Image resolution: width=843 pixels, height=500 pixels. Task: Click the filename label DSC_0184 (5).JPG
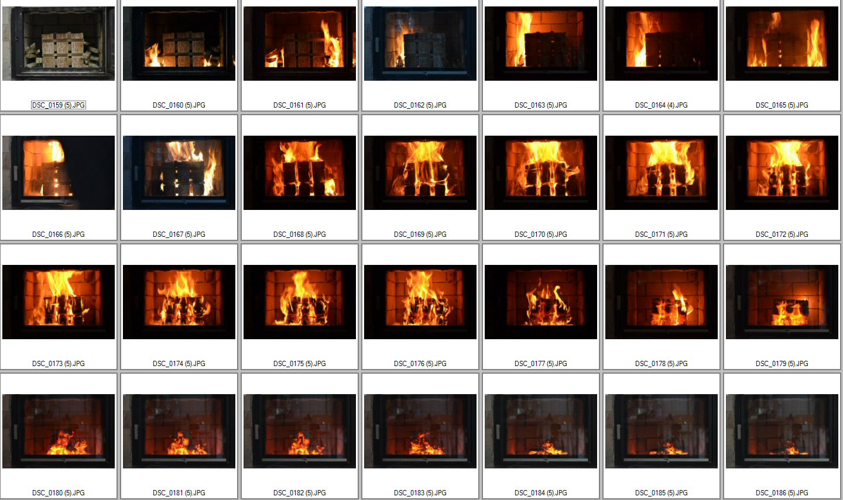541,493
